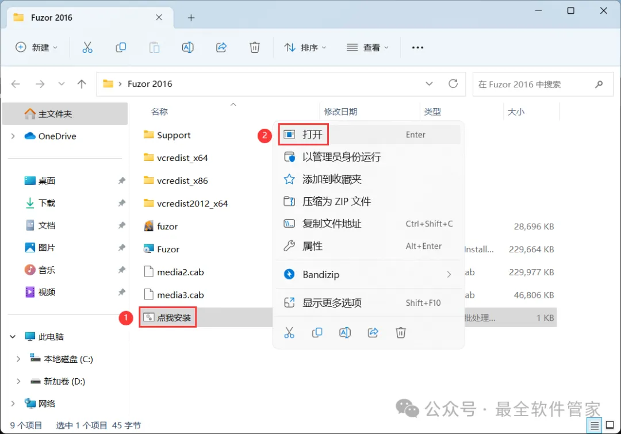Open 音乐 in the sidebar
Viewport: 621px width, 434px height.
[47, 270]
